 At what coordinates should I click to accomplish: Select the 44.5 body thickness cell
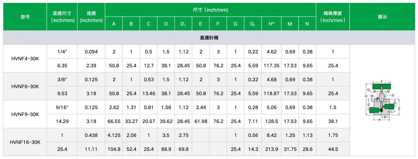pyautogui.click(x=333, y=149)
